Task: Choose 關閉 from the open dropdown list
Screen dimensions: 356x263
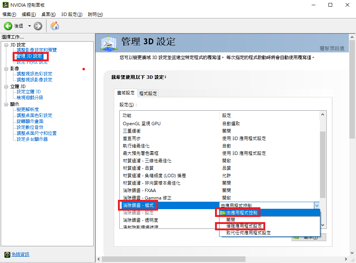Action: point(270,220)
